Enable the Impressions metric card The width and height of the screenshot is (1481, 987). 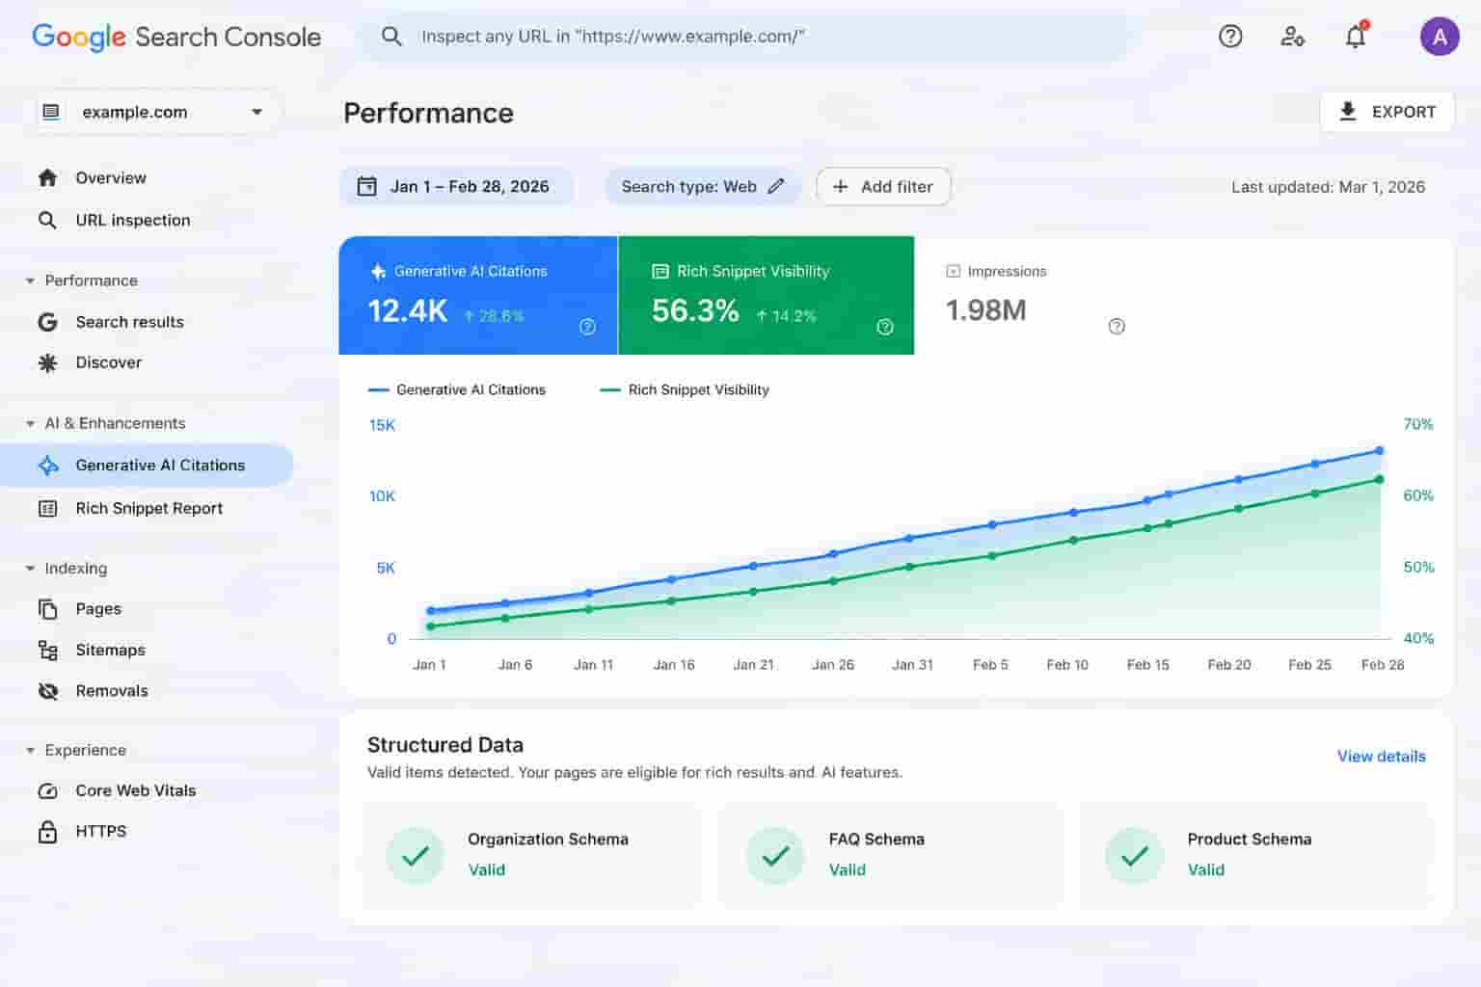[x=1032, y=295]
